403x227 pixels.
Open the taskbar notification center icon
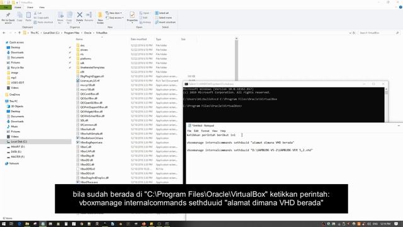pos(397,224)
